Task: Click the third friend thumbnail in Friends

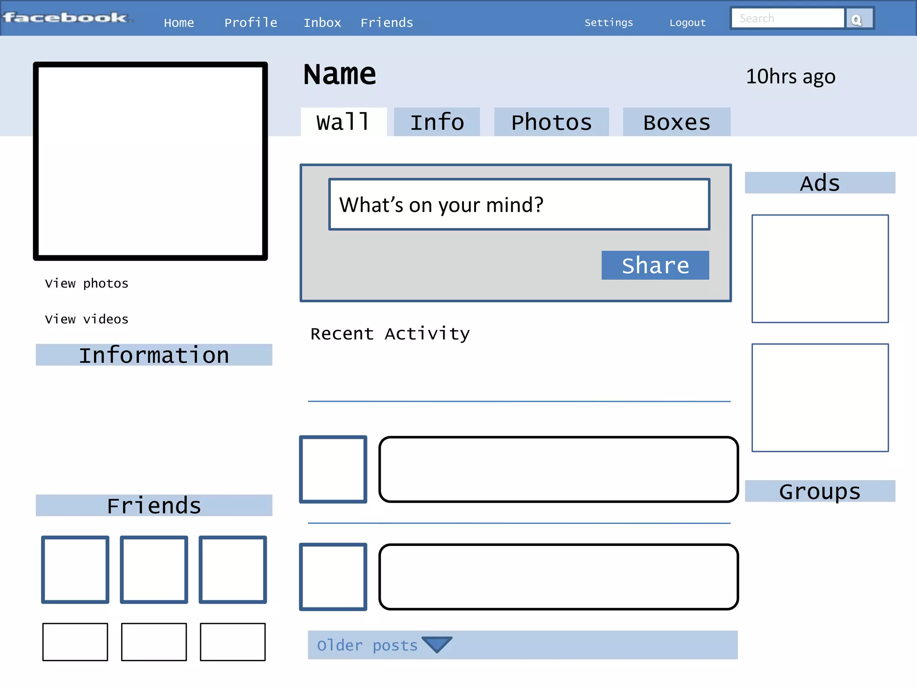Action: click(x=233, y=570)
